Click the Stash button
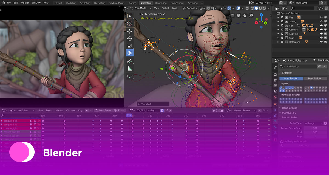 pos(119,111)
